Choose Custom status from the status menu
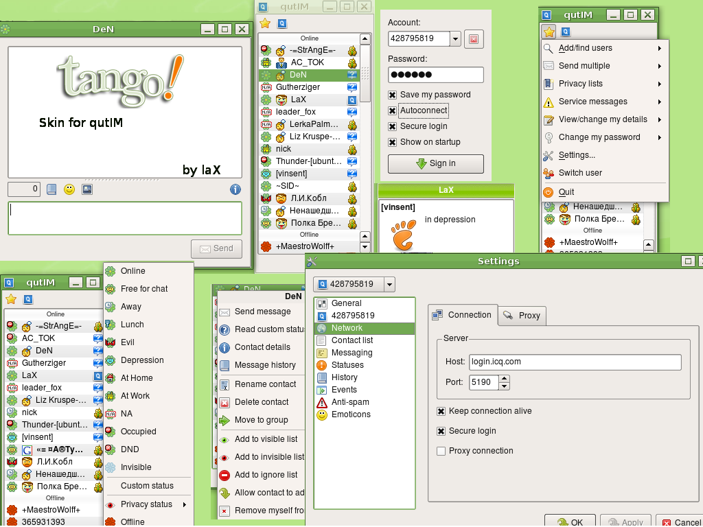Image resolution: width=703 pixels, height=527 pixels. click(147, 486)
